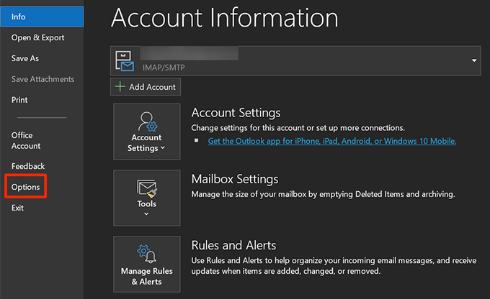The height and width of the screenshot is (299, 490).
Task: Click the Manage Rules & Alerts icon
Action: (x=147, y=253)
